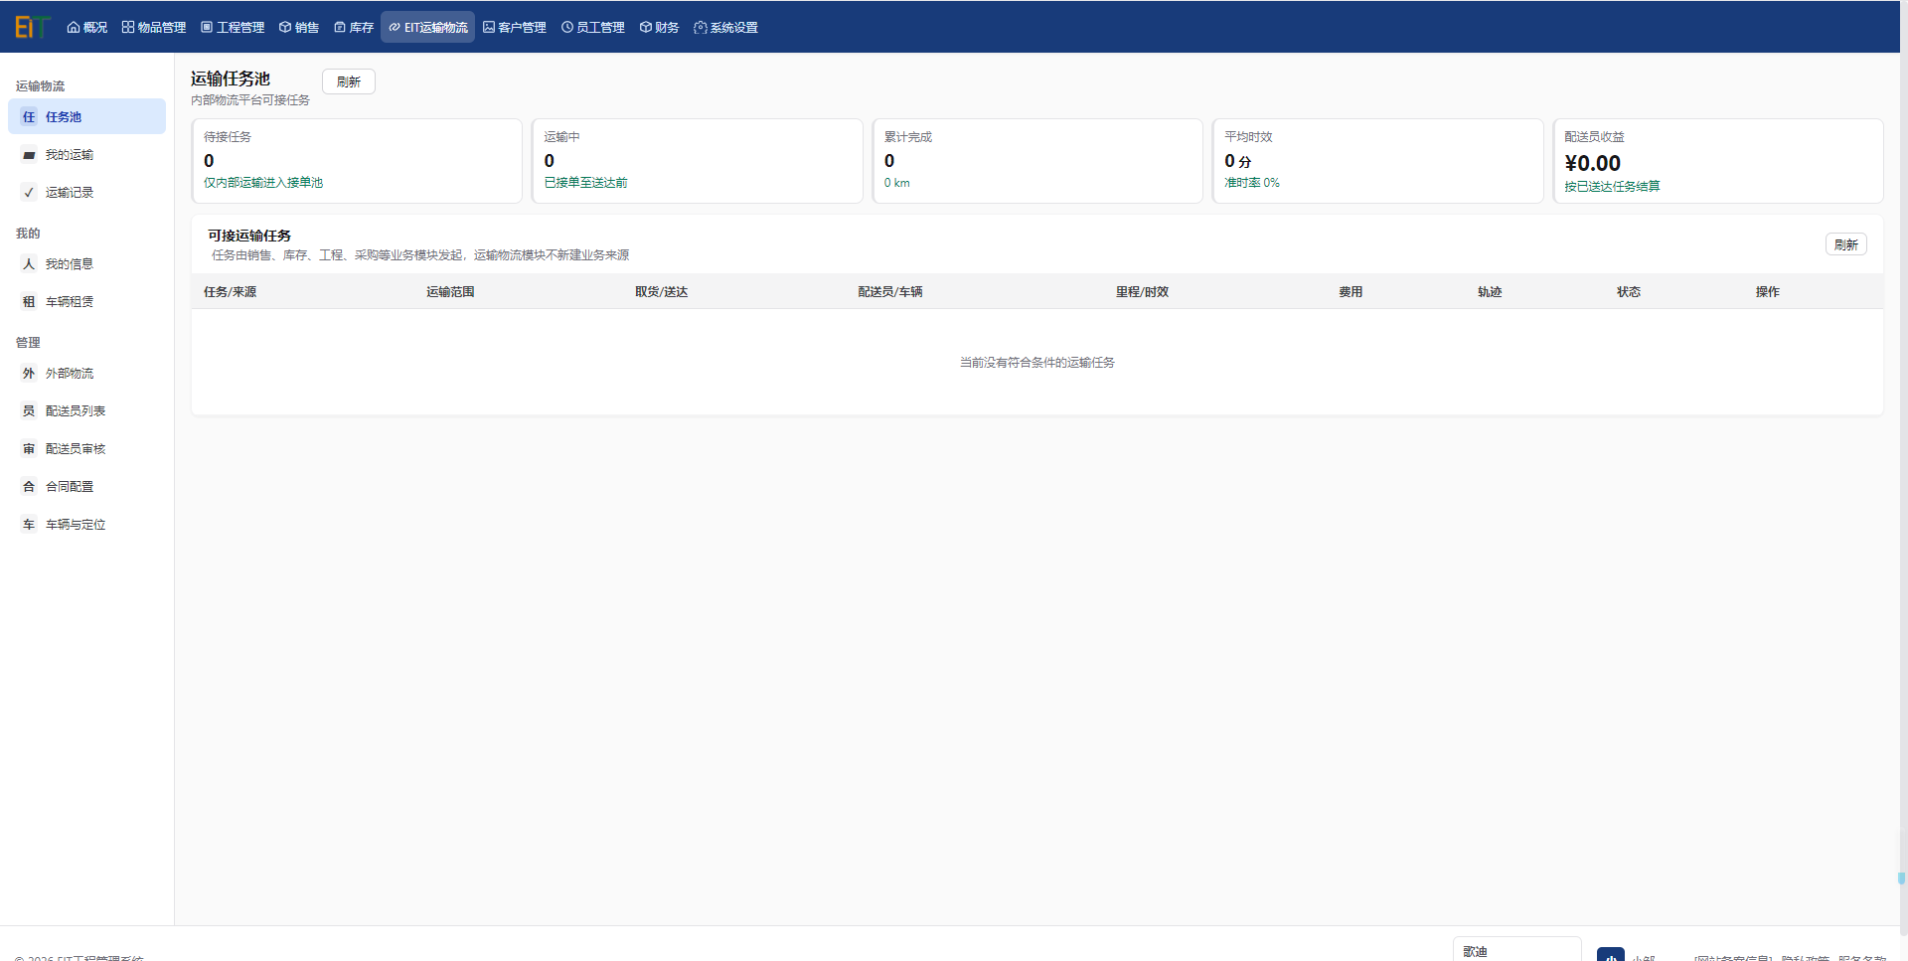The image size is (1908, 961).
Task: Click the 任 badge icon of 任务池
Action: [29, 116]
